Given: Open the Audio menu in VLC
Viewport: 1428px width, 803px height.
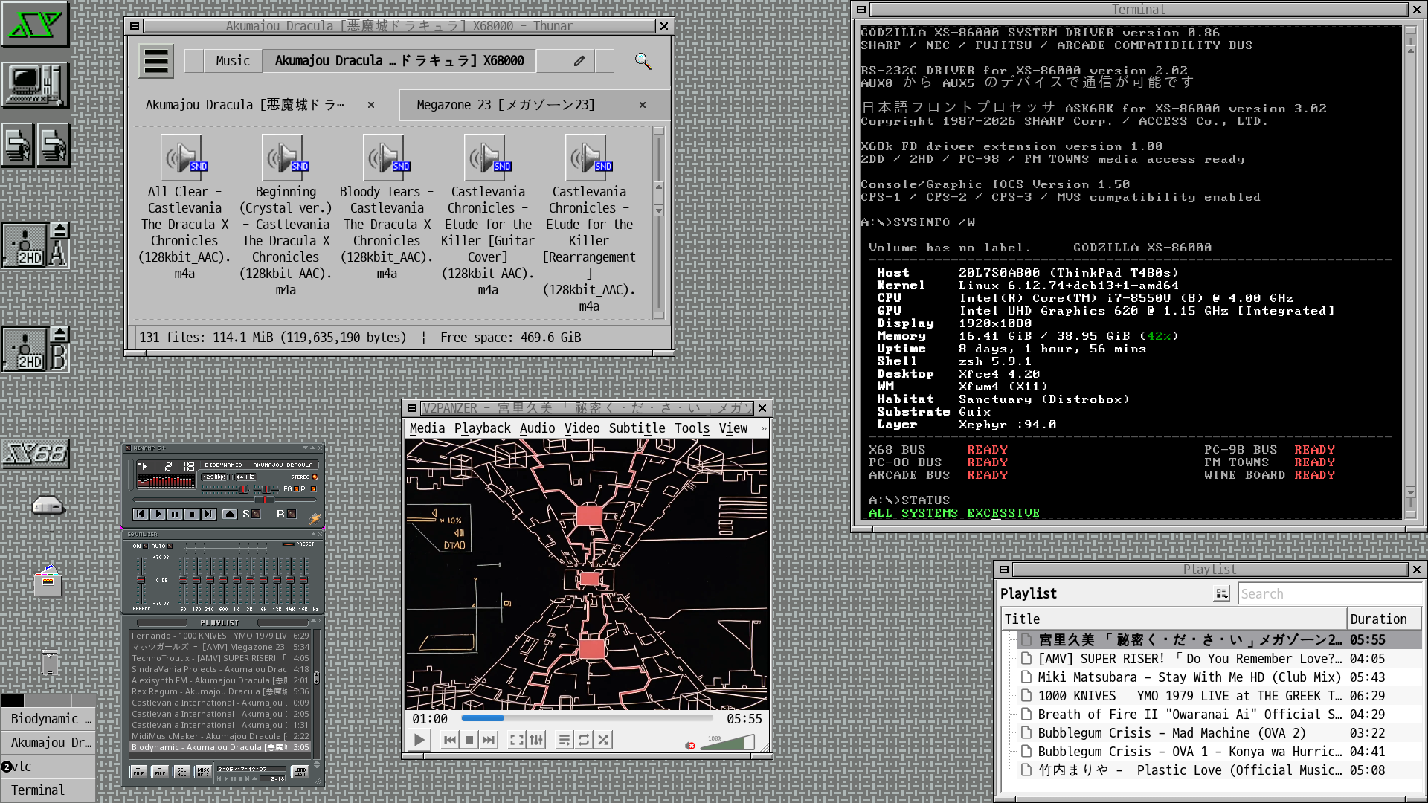Looking at the screenshot, I should click(x=537, y=428).
